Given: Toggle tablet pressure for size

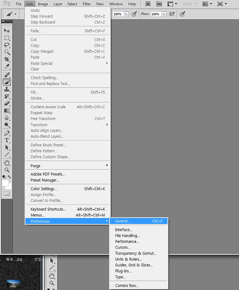Looking at the screenshot, I should (182, 14).
